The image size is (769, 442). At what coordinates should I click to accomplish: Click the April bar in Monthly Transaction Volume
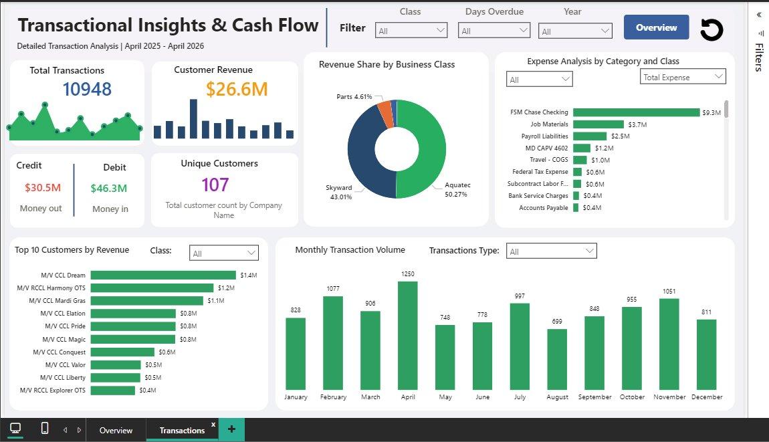[x=407, y=336]
